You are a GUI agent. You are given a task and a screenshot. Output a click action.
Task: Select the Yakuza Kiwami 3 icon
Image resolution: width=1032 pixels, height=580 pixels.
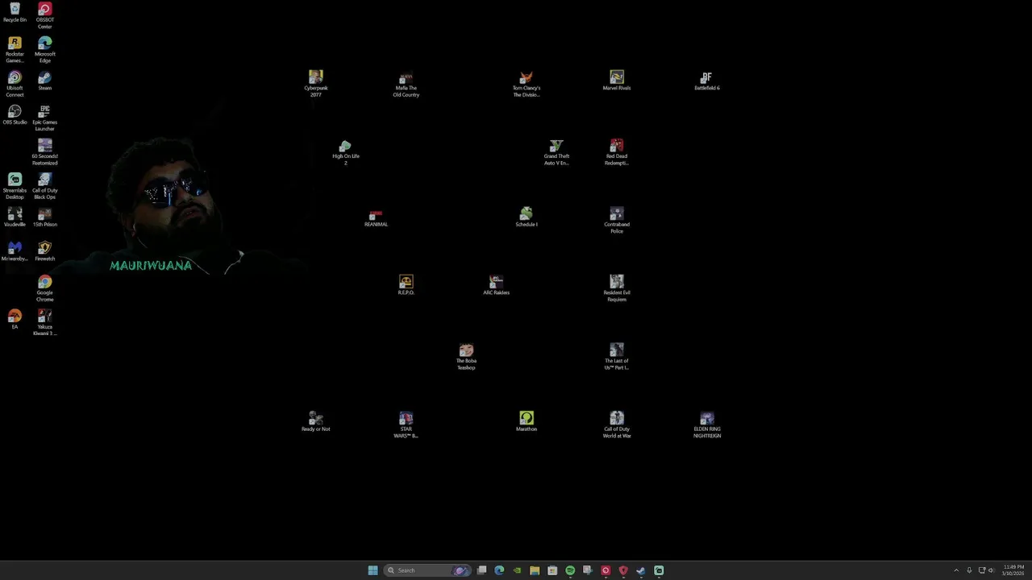(x=45, y=323)
